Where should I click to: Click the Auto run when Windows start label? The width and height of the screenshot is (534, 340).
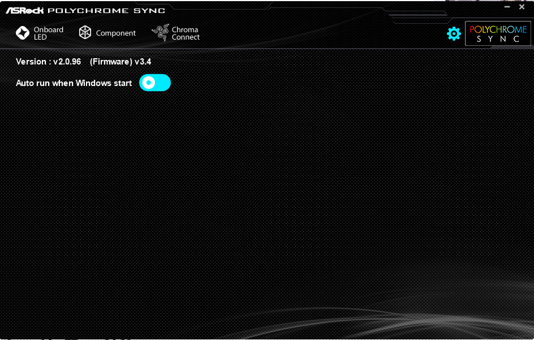tap(74, 83)
